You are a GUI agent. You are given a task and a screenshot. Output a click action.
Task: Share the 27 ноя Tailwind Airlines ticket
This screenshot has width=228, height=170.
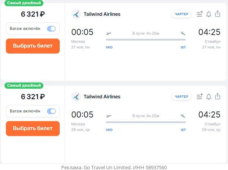click(217, 14)
